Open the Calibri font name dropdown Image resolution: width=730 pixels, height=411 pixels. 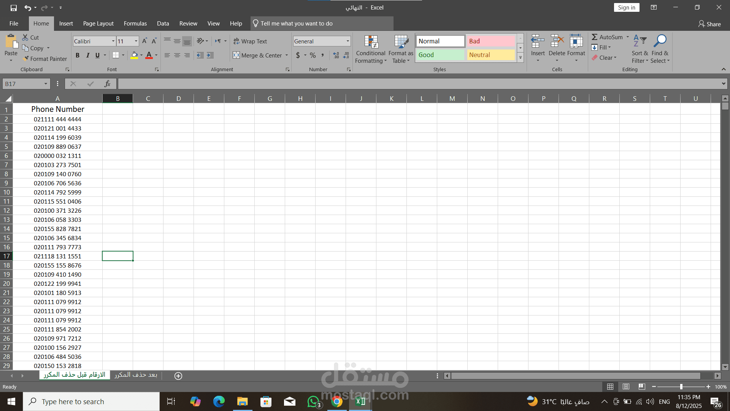coord(113,41)
